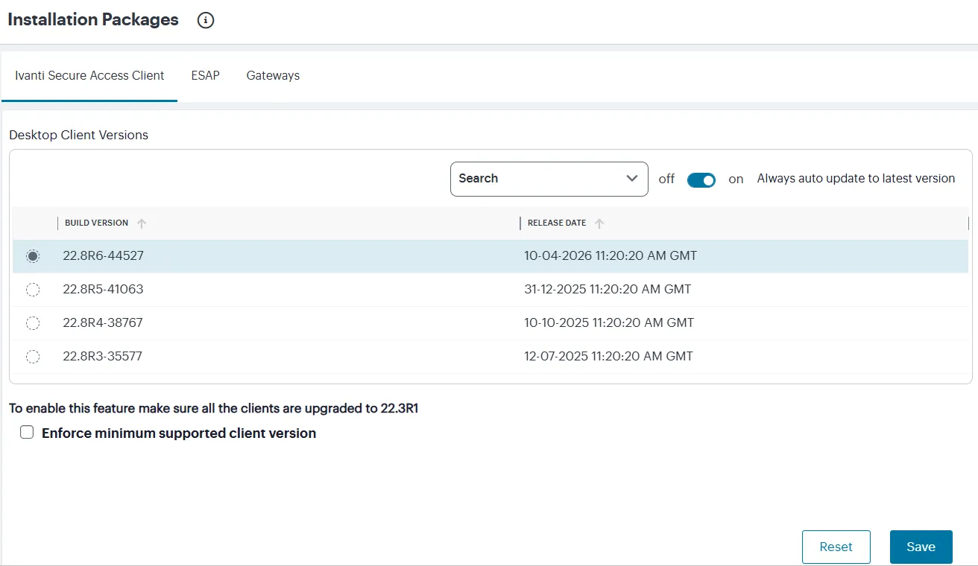The image size is (978, 566).
Task: Select build 22.8R6-44527 radio button
Action: pos(33,256)
